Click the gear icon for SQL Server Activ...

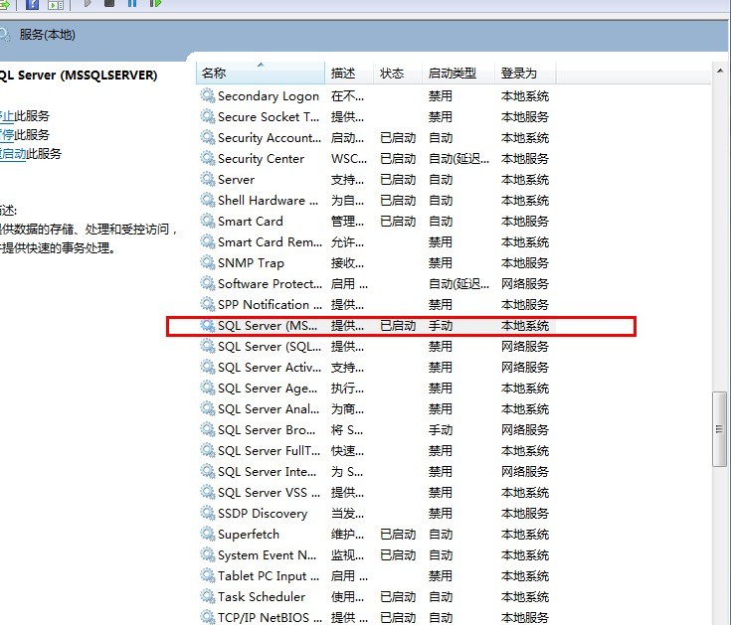pos(208,368)
